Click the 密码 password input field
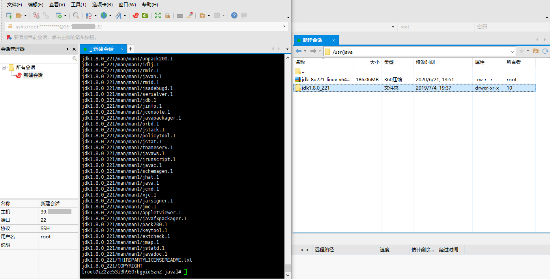550x279 pixels. [512, 27]
